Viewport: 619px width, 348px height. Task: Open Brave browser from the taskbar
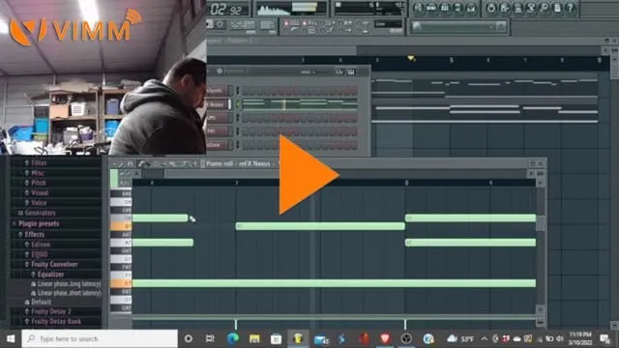(385, 338)
